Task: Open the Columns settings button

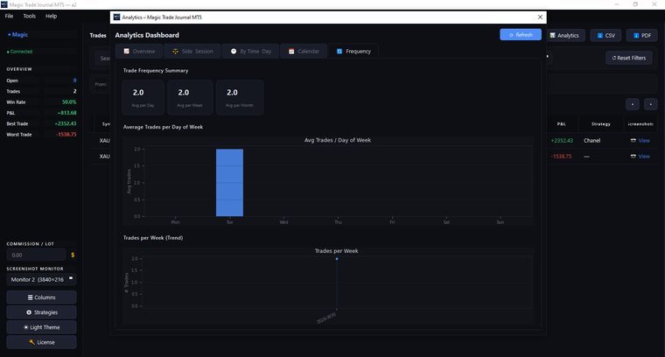Action: (x=42, y=297)
